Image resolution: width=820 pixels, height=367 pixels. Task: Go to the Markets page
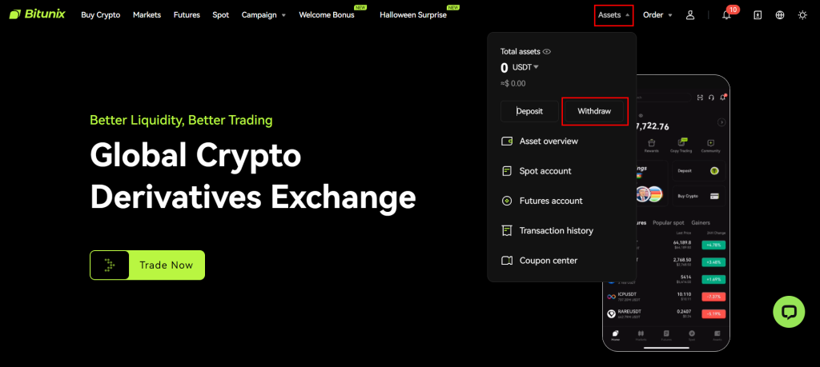point(147,15)
